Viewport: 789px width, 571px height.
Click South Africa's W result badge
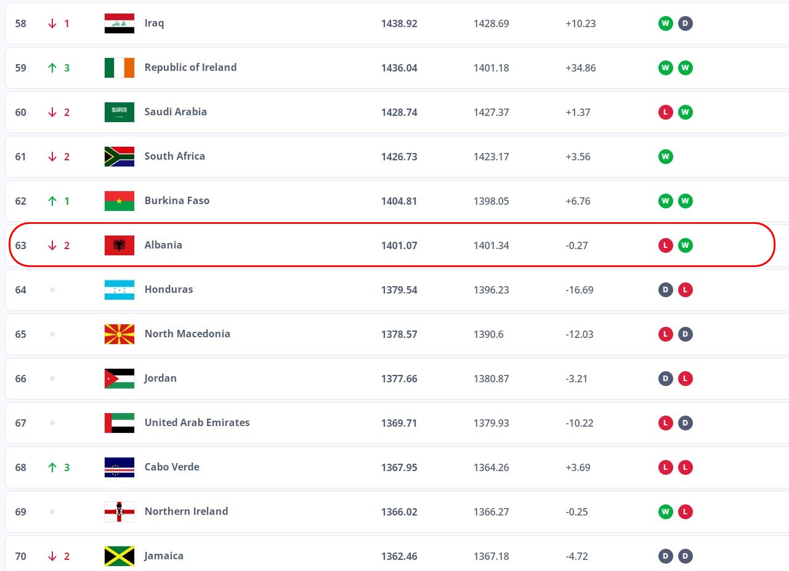tap(665, 157)
